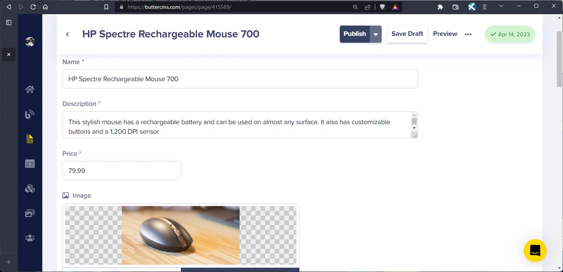The height and width of the screenshot is (272, 563).
Task: Click the Publish button
Action: point(355,34)
